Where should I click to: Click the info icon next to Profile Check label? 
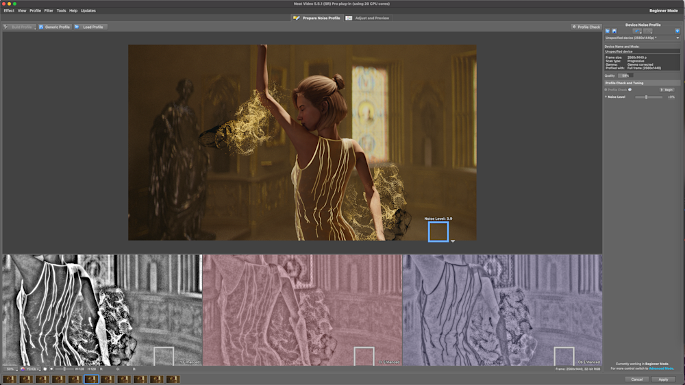tap(630, 90)
